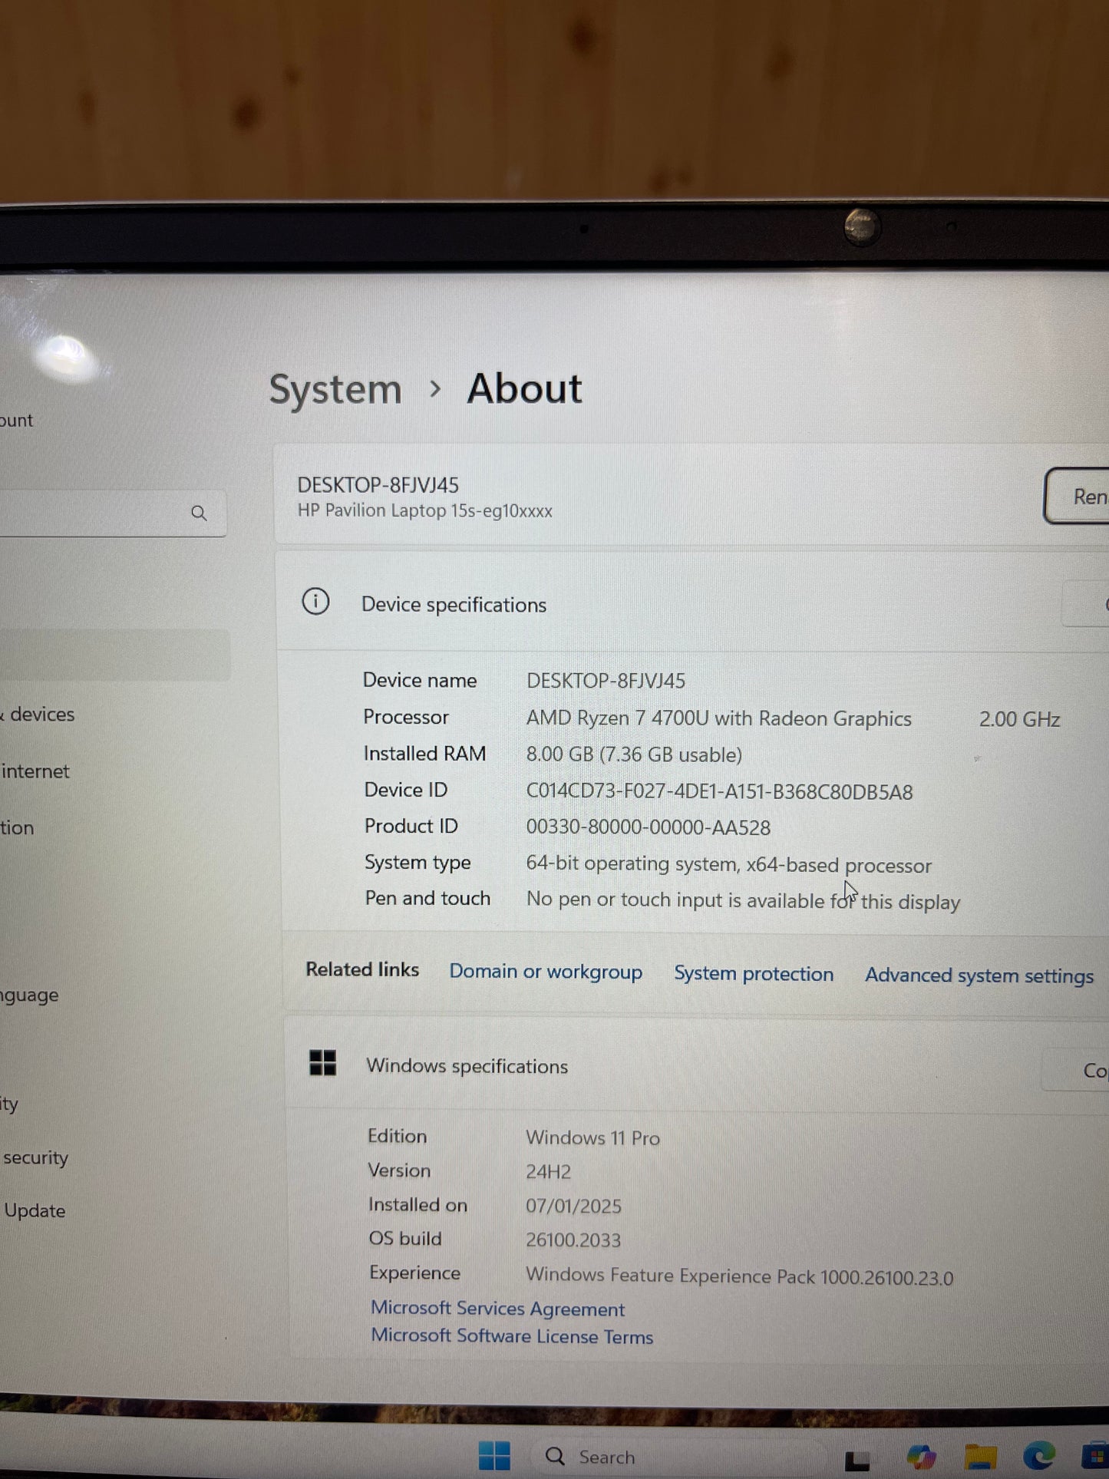Click the Installed on date 07/01/2025
Viewport: 1109px width, 1479px height.
(573, 1207)
